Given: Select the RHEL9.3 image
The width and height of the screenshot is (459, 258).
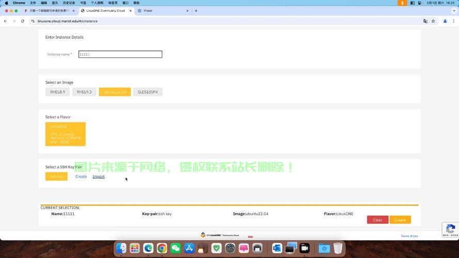Looking at the screenshot, I should [84, 92].
